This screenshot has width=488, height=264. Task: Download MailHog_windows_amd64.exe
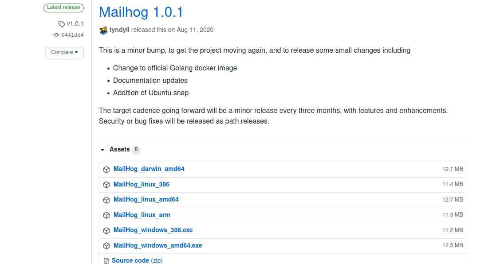pos(157,245)
